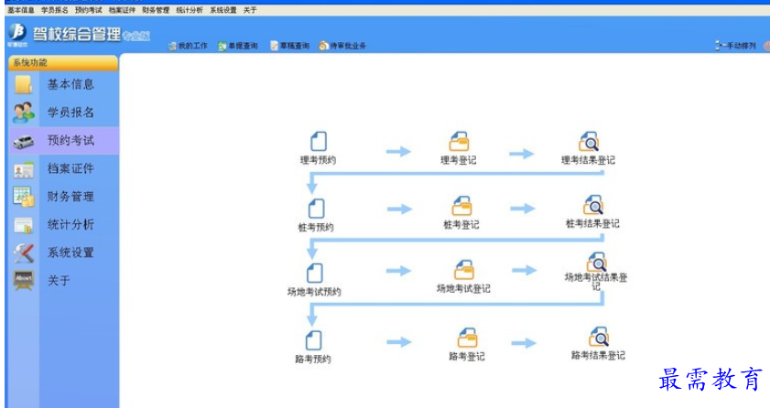Screen dimensions: 770x408
Task: Open the 理考预约 document icon
Action: point(319,141)
